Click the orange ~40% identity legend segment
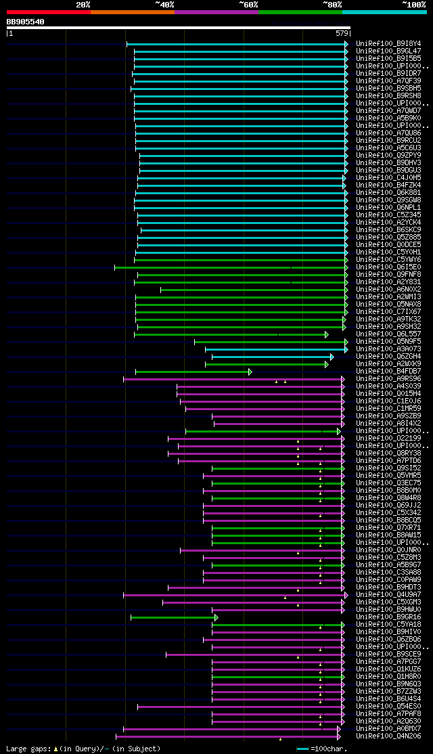433x754 pixels. coord(132,12)
